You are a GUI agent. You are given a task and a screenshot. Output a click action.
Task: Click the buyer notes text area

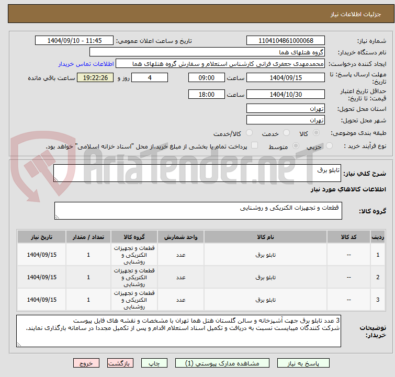coord(178,331)
